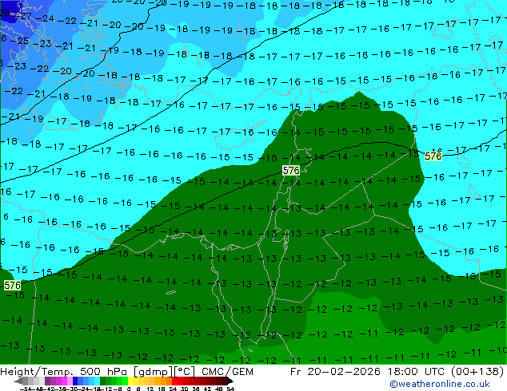The height and width of the screenshot is (391, 507).
Task: Click the bright yellow swatch in the color legend
Action: (x=130, y=381)
